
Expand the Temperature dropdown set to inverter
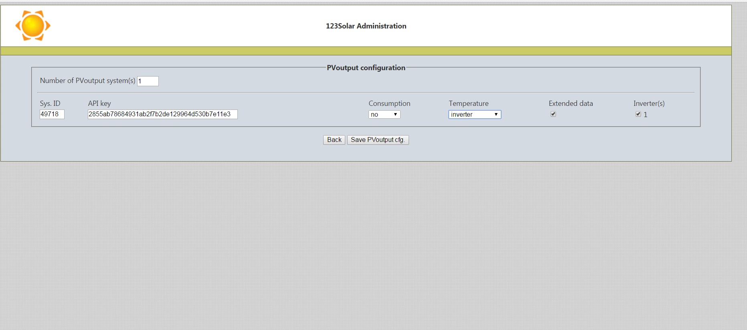click(x=475, y=114)
